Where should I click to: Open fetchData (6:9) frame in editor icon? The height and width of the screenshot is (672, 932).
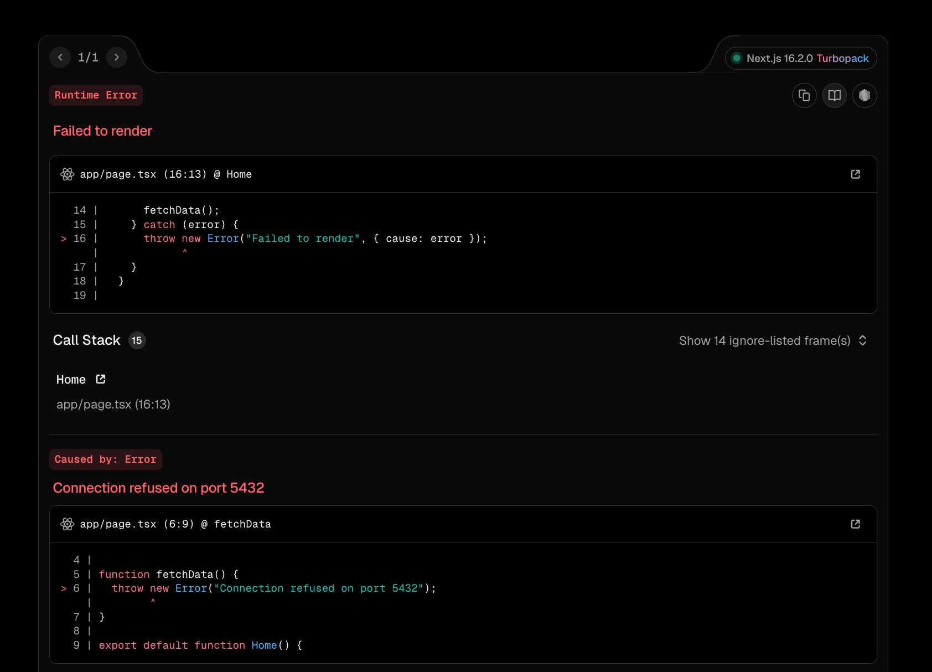[855, 524]
